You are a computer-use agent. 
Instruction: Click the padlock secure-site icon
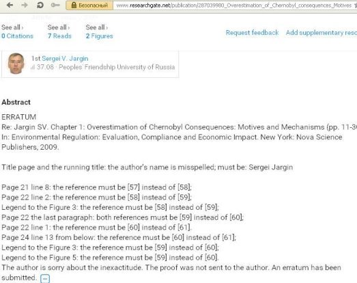[74, 5]
